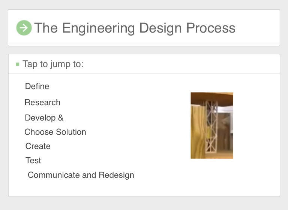Tap the "Choose Solution" link
The width and height of the screenshot is (288, 210).
(55, 132)
